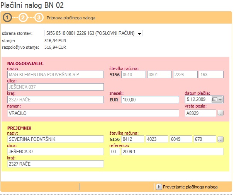Click the play arrow beside Preverjanje plačilnega naloga
234x195 pixels.
(x=159, y=187)
